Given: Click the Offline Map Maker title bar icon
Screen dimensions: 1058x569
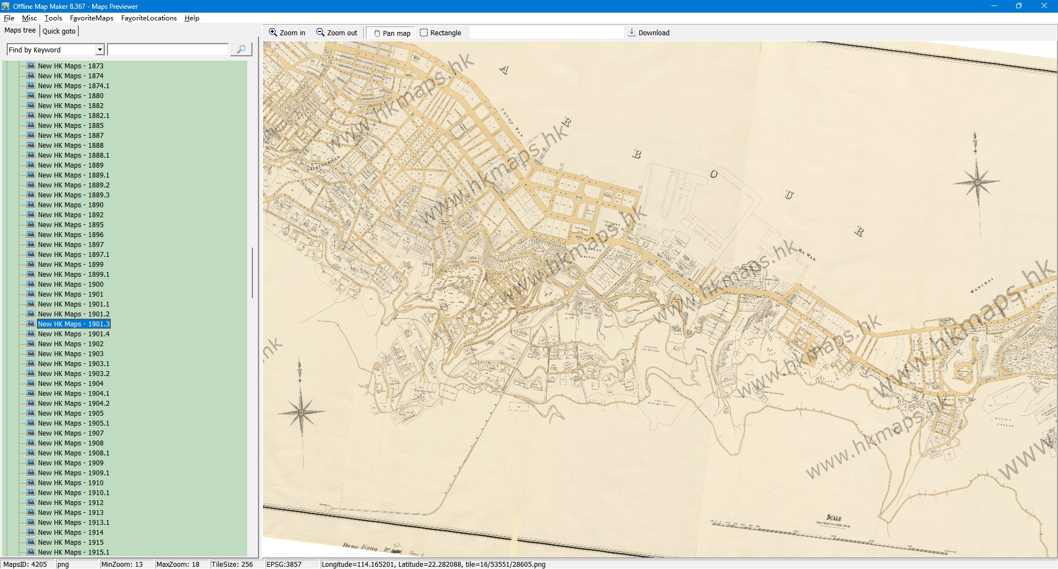Looking at the screenshot, I should pos(6,6).
